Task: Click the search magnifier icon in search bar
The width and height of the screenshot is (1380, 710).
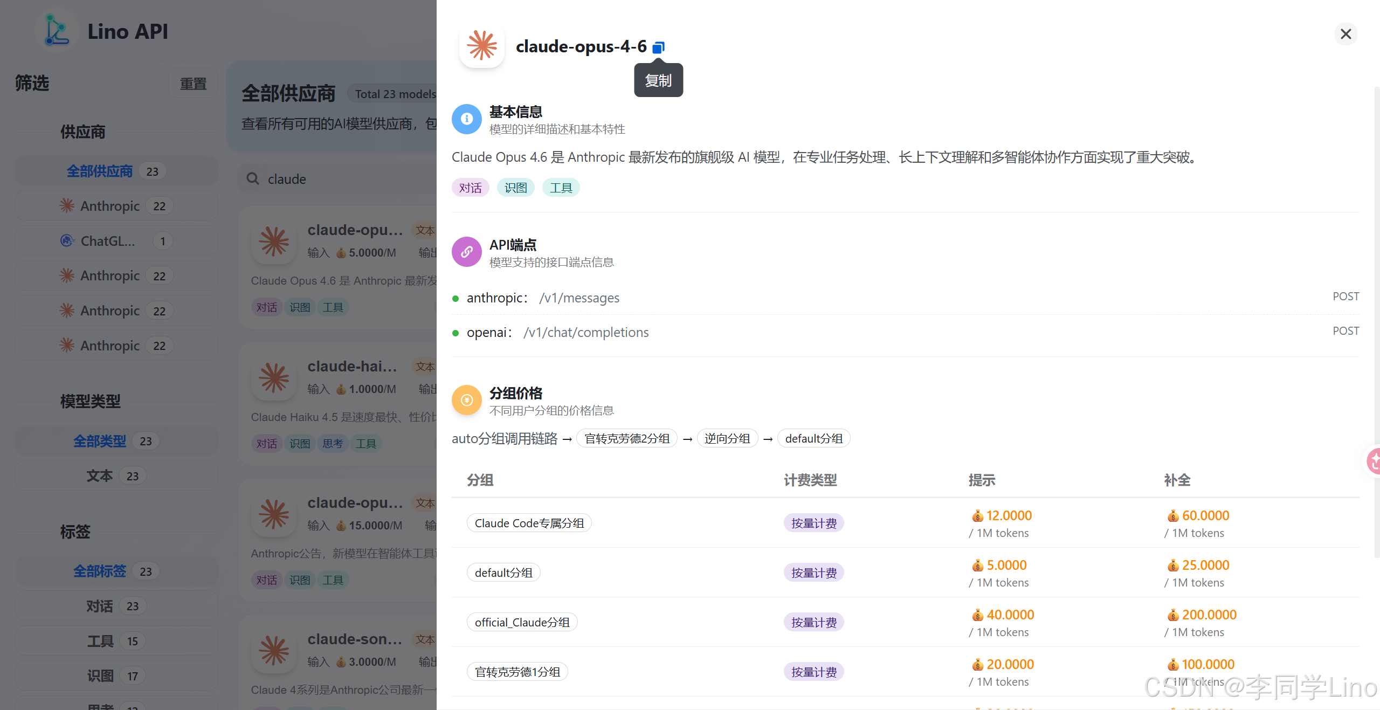Action: pos(252,178)
